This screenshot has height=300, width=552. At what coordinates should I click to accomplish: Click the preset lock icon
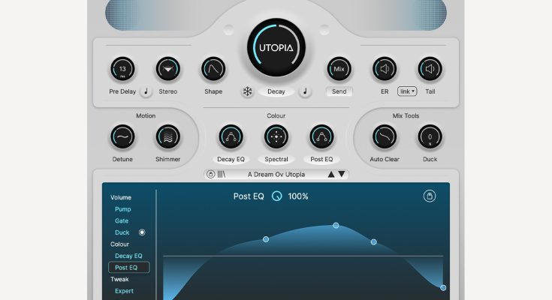[x=210, y=175]
